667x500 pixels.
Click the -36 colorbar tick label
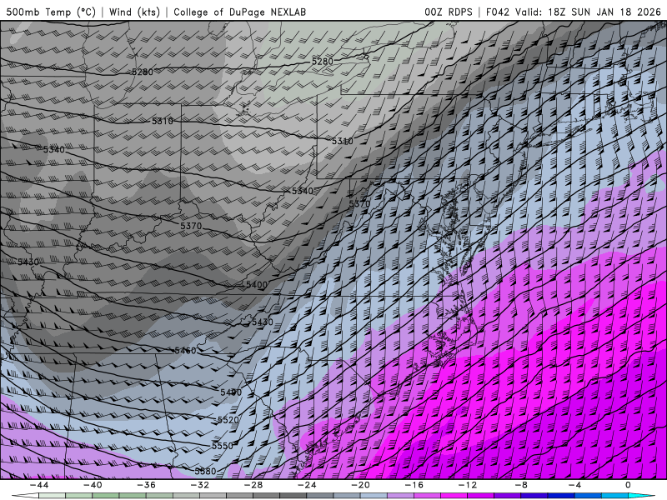pyautogui.click(x=147, y=485)
